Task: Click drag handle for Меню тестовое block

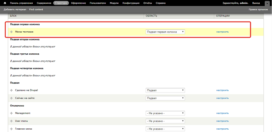Action: 11,32
